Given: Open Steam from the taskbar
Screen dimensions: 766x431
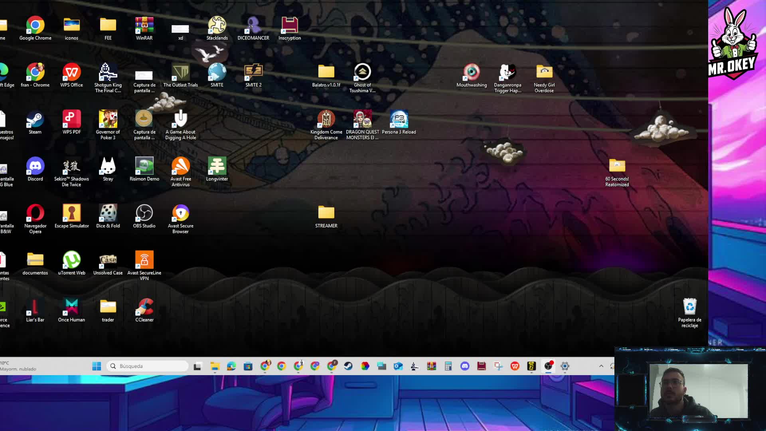Looking at the screenshot, I should 348,366.
